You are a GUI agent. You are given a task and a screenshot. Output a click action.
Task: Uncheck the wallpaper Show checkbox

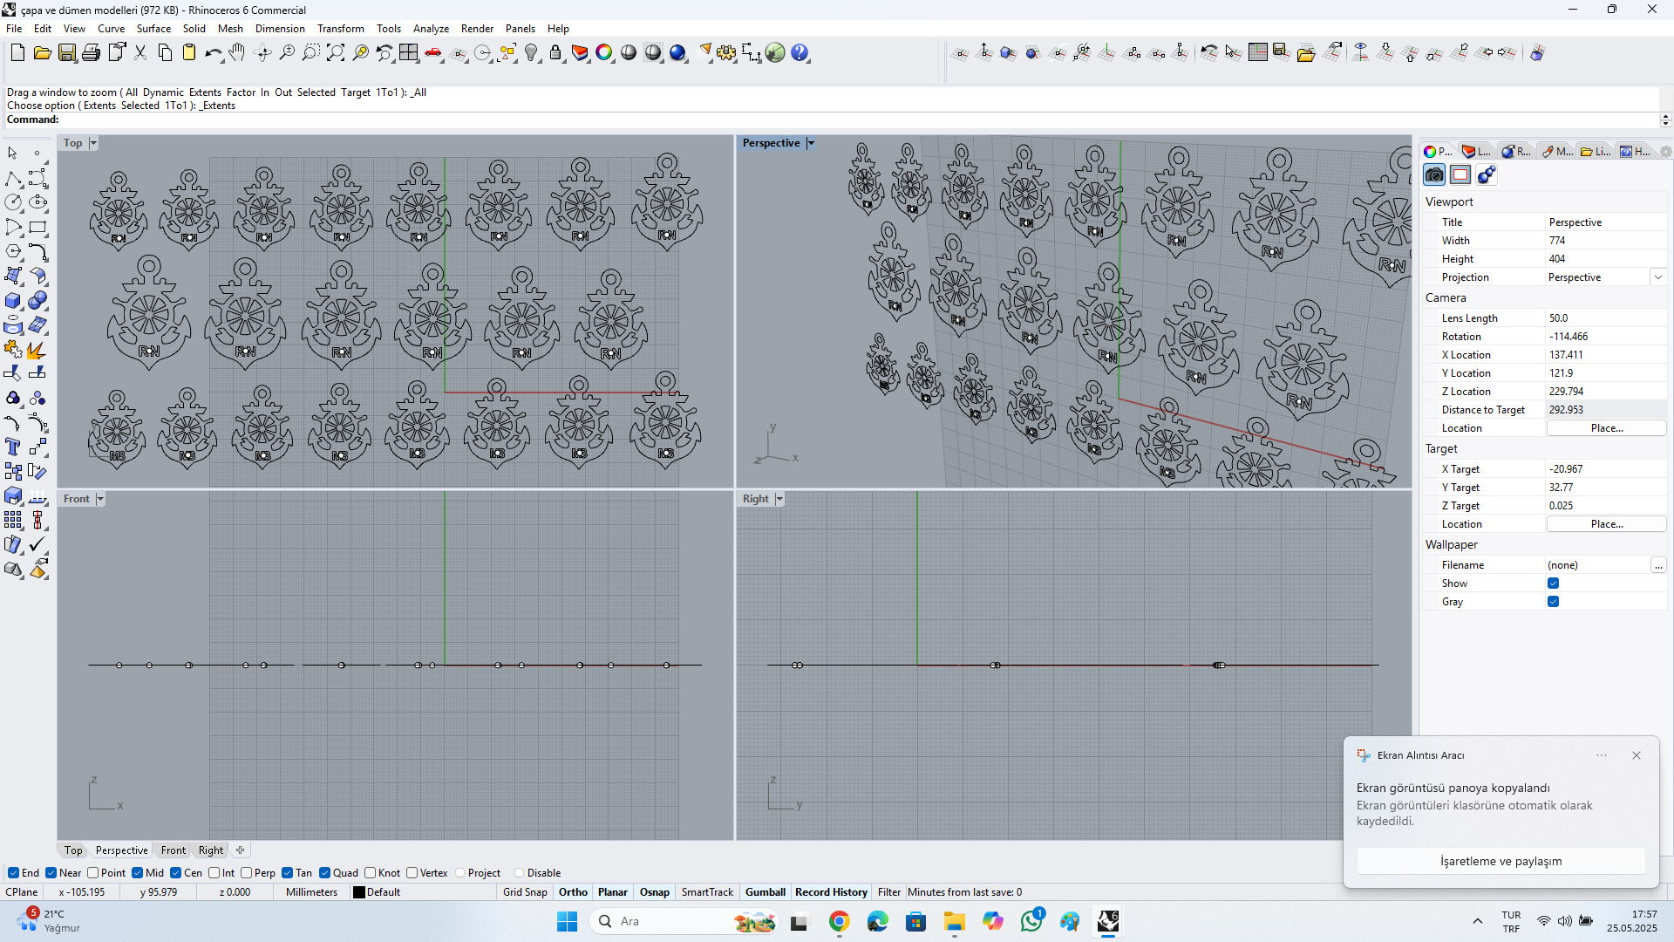click(x=1553, y=584)
